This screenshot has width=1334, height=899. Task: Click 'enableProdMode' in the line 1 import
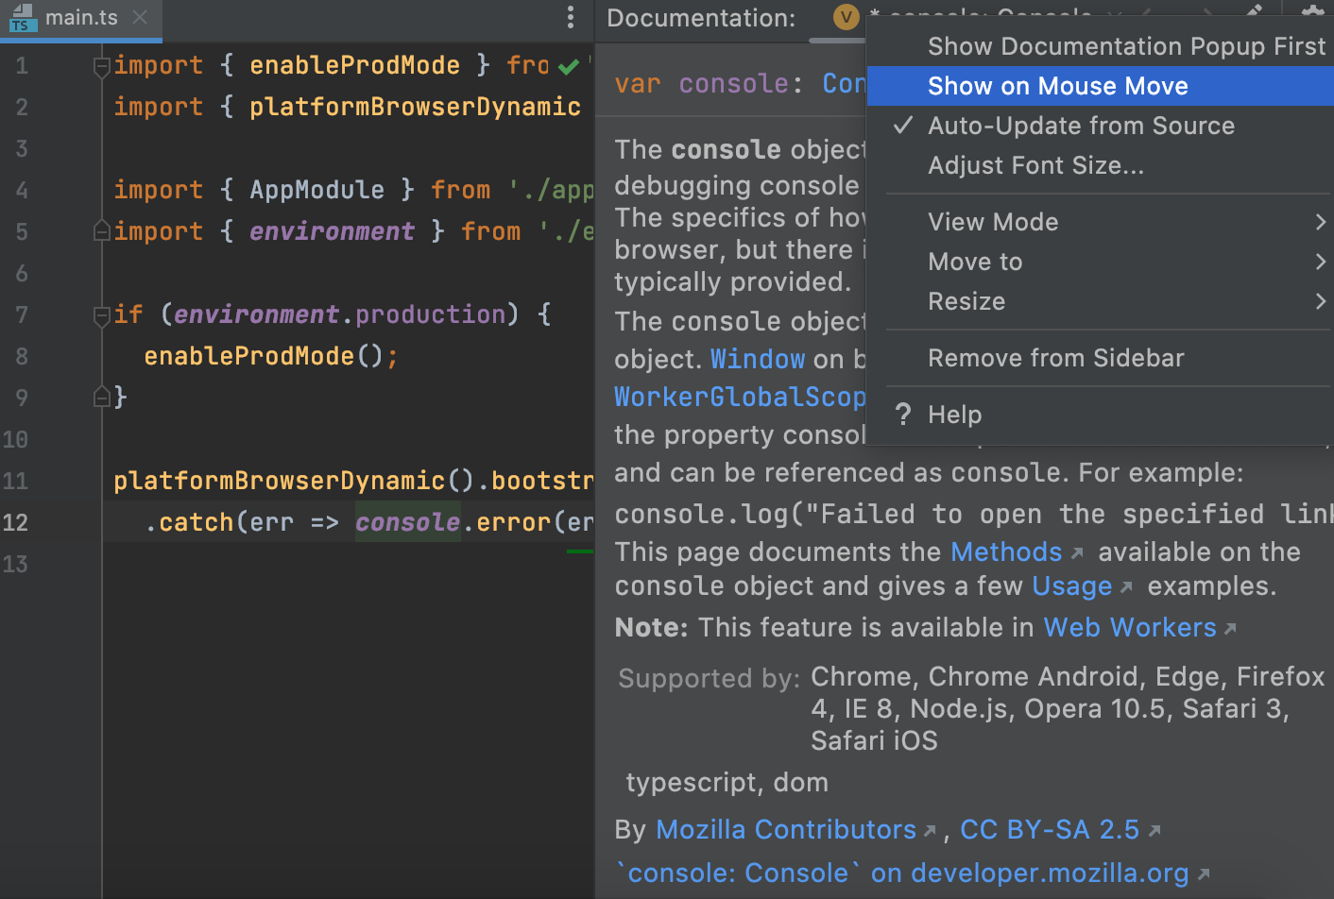(x=354, y=65)
